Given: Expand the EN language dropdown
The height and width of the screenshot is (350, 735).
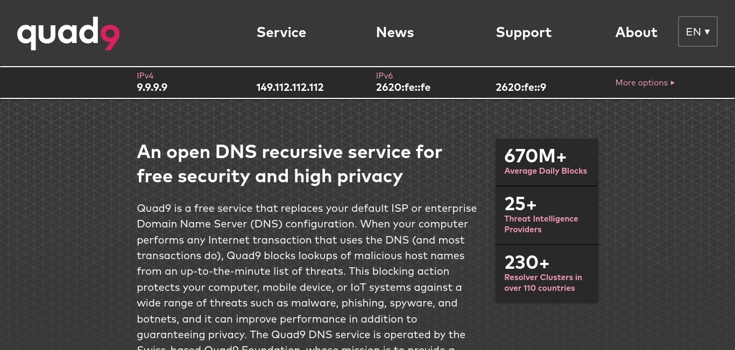Looking at the screenshot, I should [x=698, y=32].
